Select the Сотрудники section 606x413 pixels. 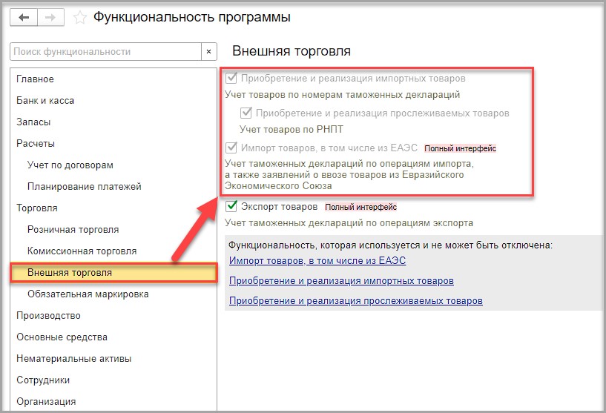click(43, 380)
